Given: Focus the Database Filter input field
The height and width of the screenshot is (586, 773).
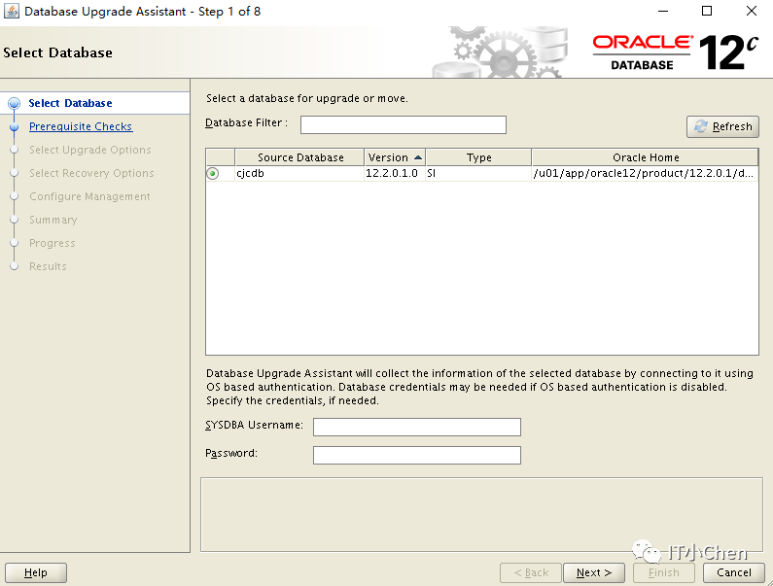Looking at the screenshot, I should (x=404, y=124).
